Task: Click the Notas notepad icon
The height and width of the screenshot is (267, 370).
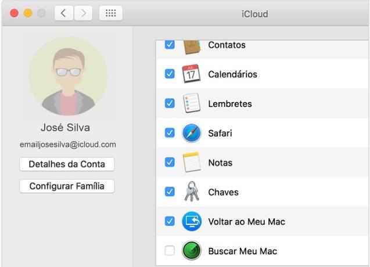Action: 191,163
